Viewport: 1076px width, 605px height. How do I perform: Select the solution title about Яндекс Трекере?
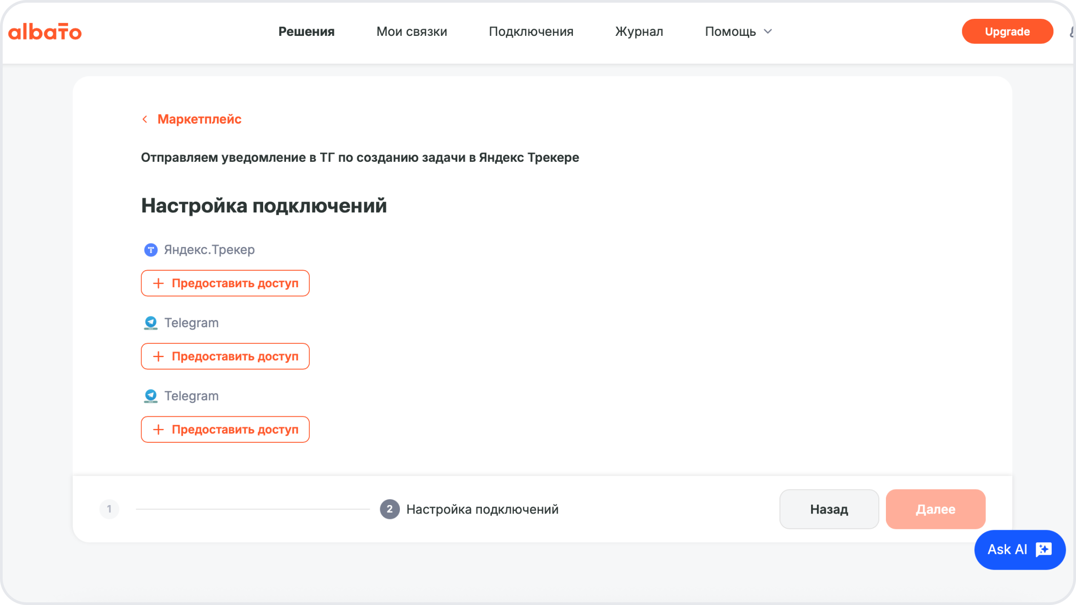[360, 157]
